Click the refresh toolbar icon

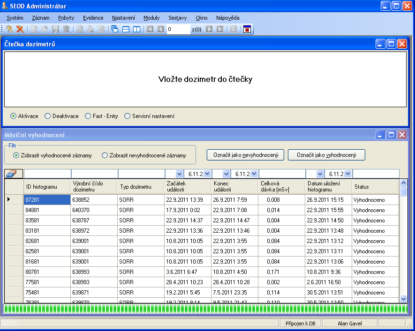click(234, 29)
